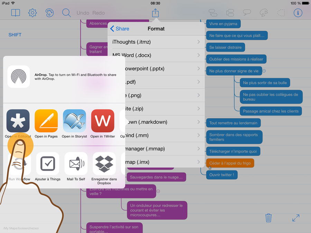Tap the Undo button
The image size is (311, 233).
83,13
